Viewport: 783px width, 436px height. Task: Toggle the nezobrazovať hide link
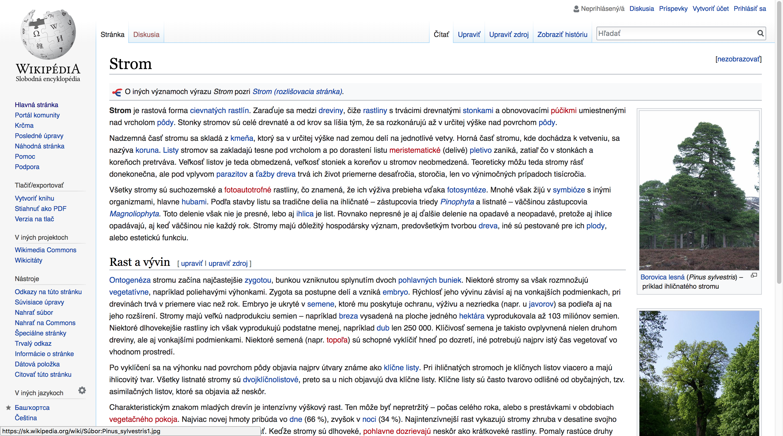tap(738, 59)
